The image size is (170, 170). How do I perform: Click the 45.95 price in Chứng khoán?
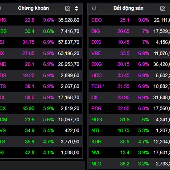tap(29, 108)
